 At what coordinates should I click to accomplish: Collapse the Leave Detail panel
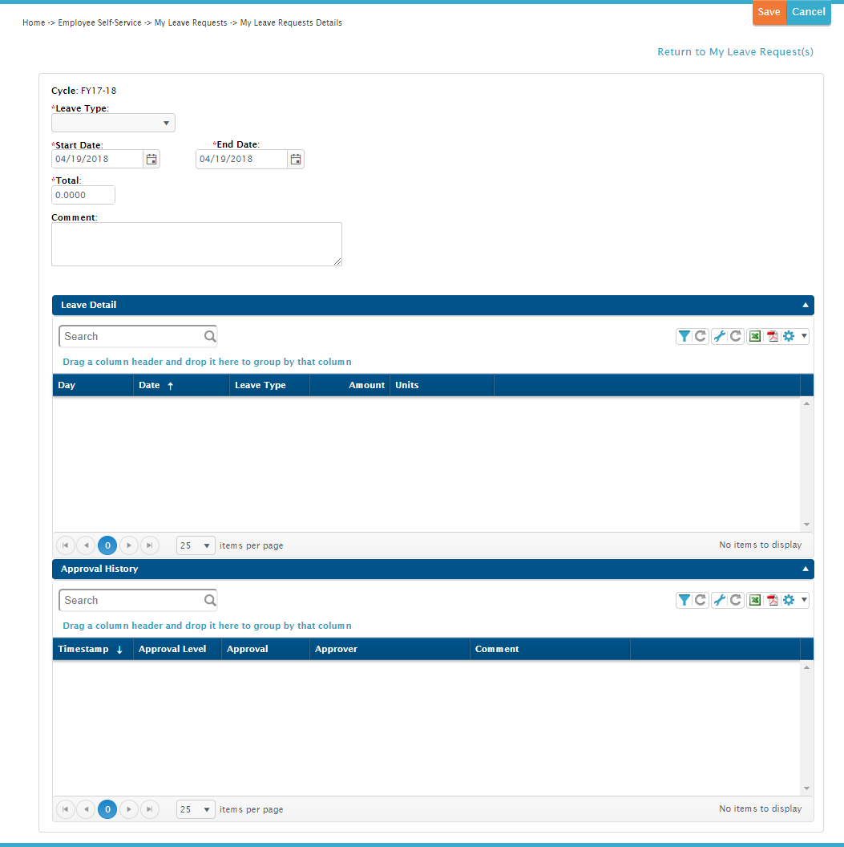click(805, 305)
